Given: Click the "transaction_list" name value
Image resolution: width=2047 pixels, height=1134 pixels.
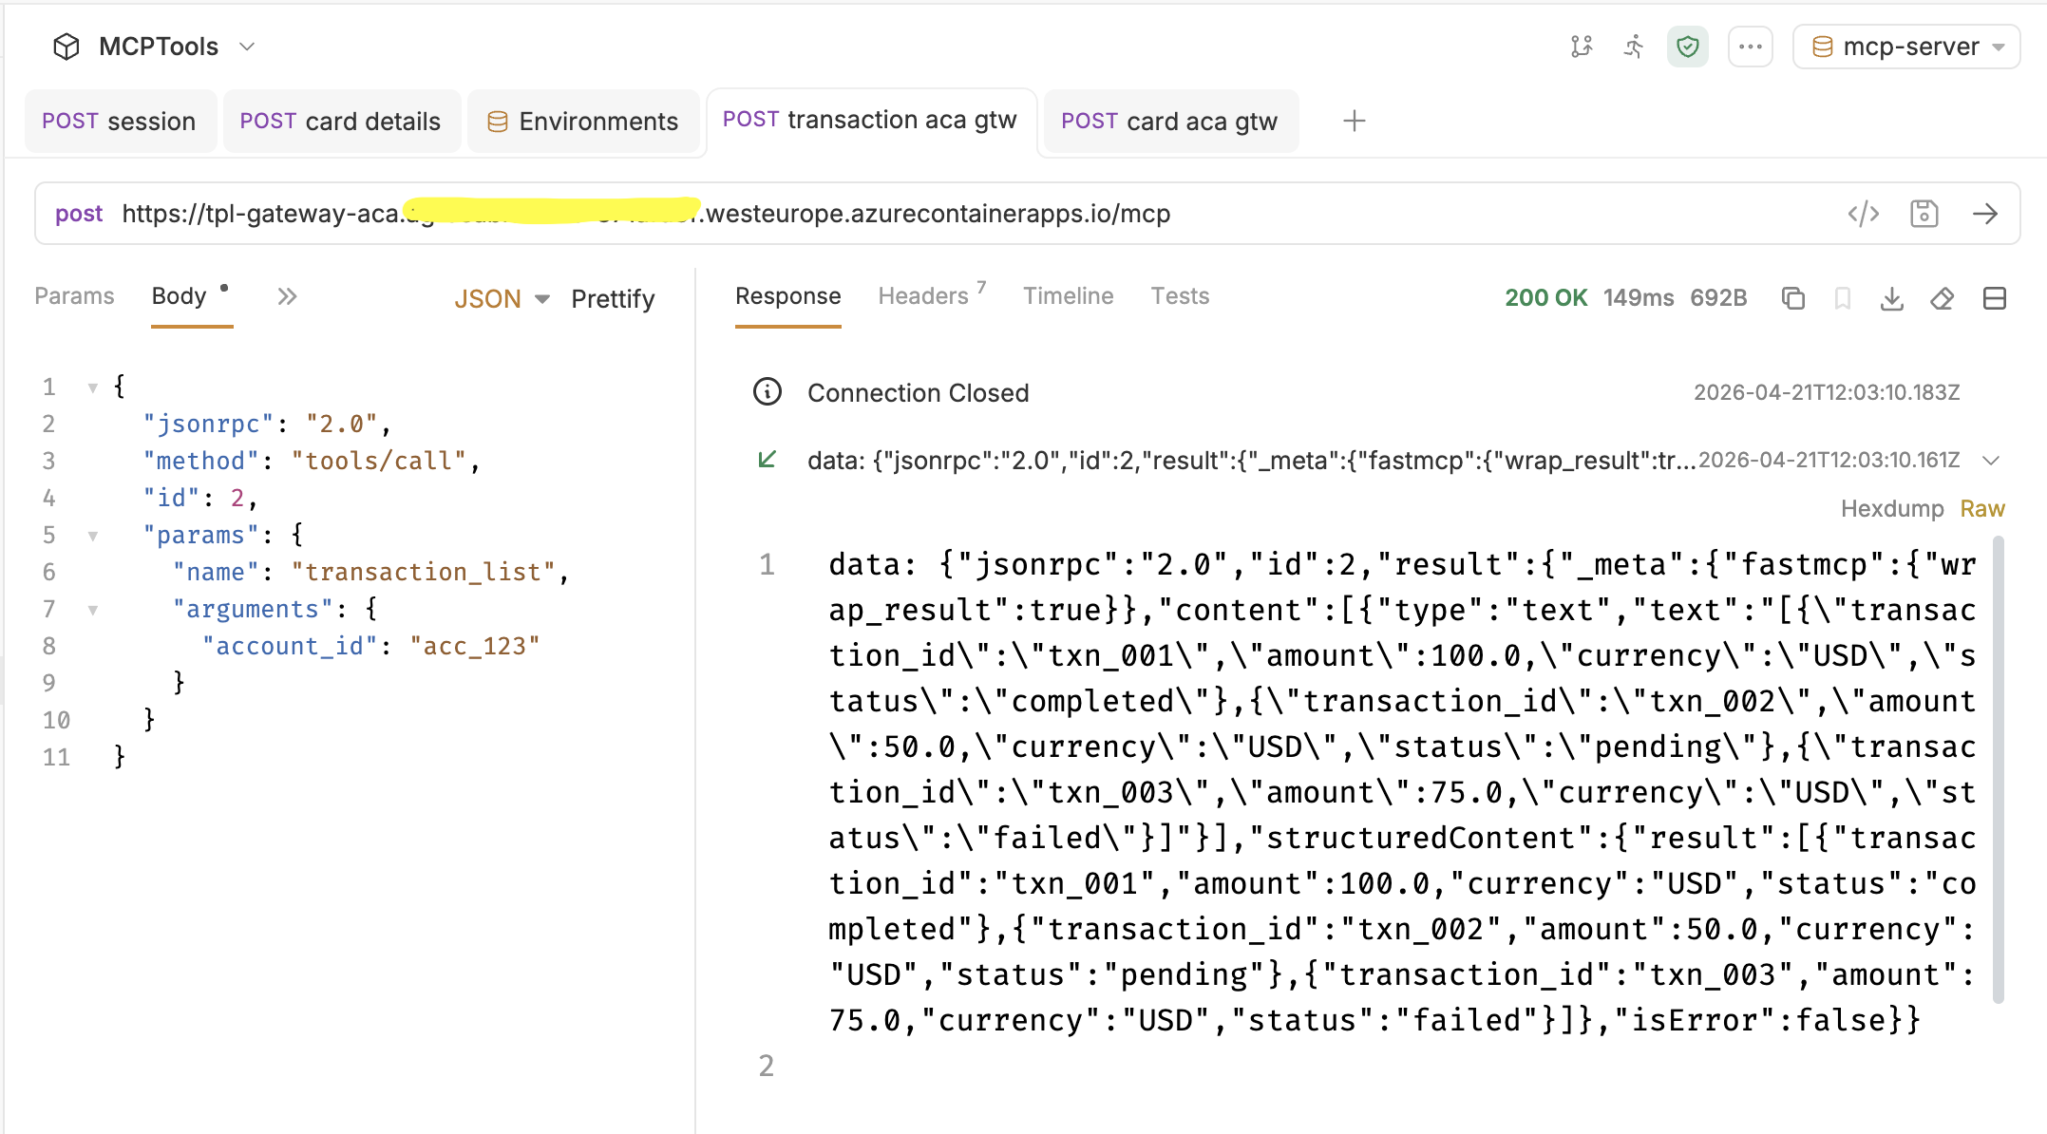Looking at the screenshot, I should point(424,573).
